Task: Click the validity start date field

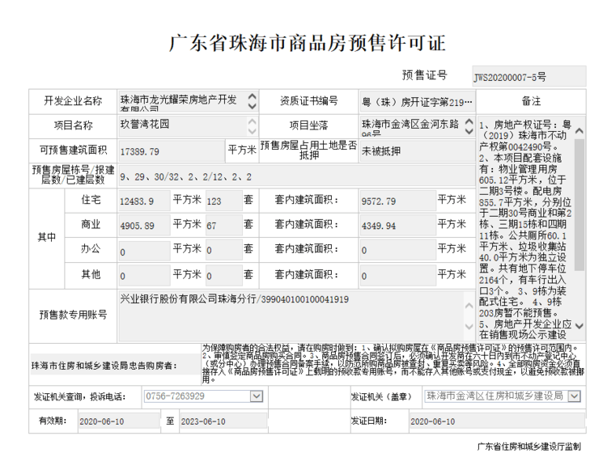Action: (118, 421)
